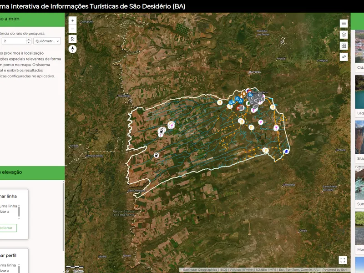
Task: Click the Campos Belos map label
Action: click(94, 156)
